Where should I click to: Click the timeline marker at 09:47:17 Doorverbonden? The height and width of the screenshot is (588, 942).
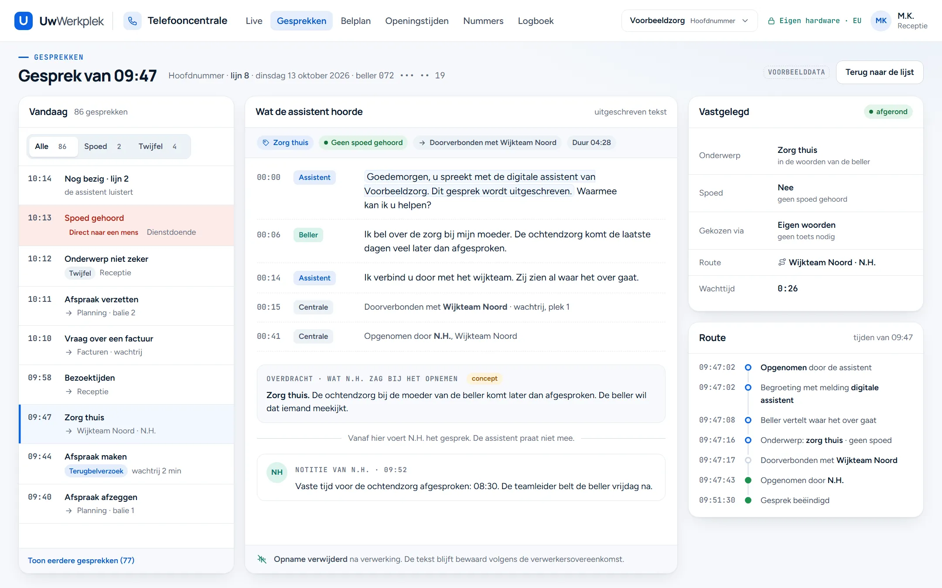pyautogui.click(x=748, y=460)
